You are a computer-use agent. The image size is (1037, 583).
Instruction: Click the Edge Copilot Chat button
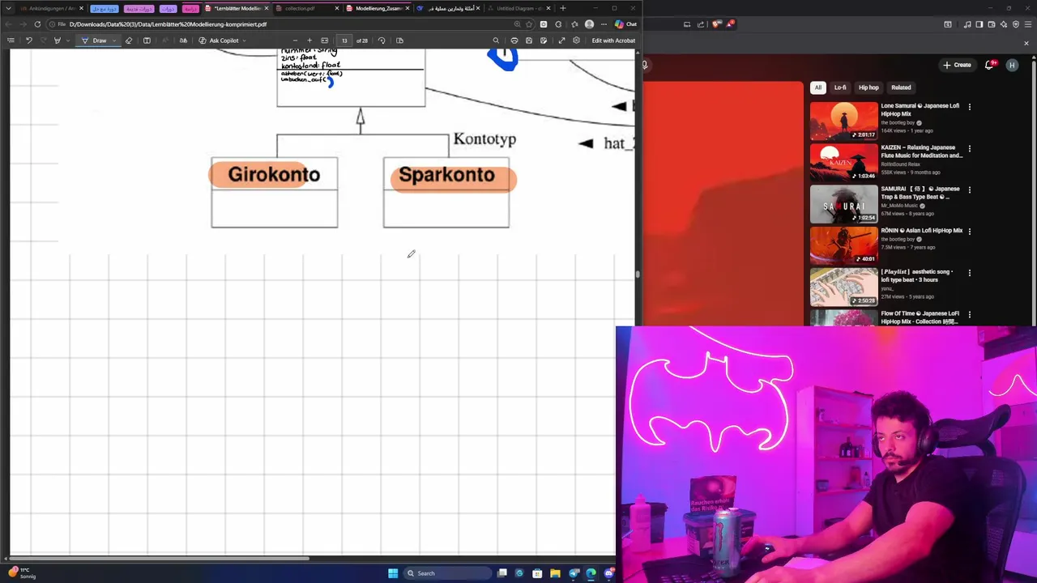tap(625, 24)
